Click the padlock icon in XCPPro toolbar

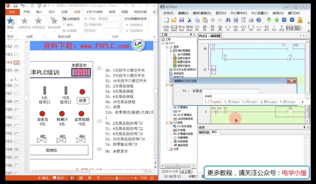pos(300,20)
